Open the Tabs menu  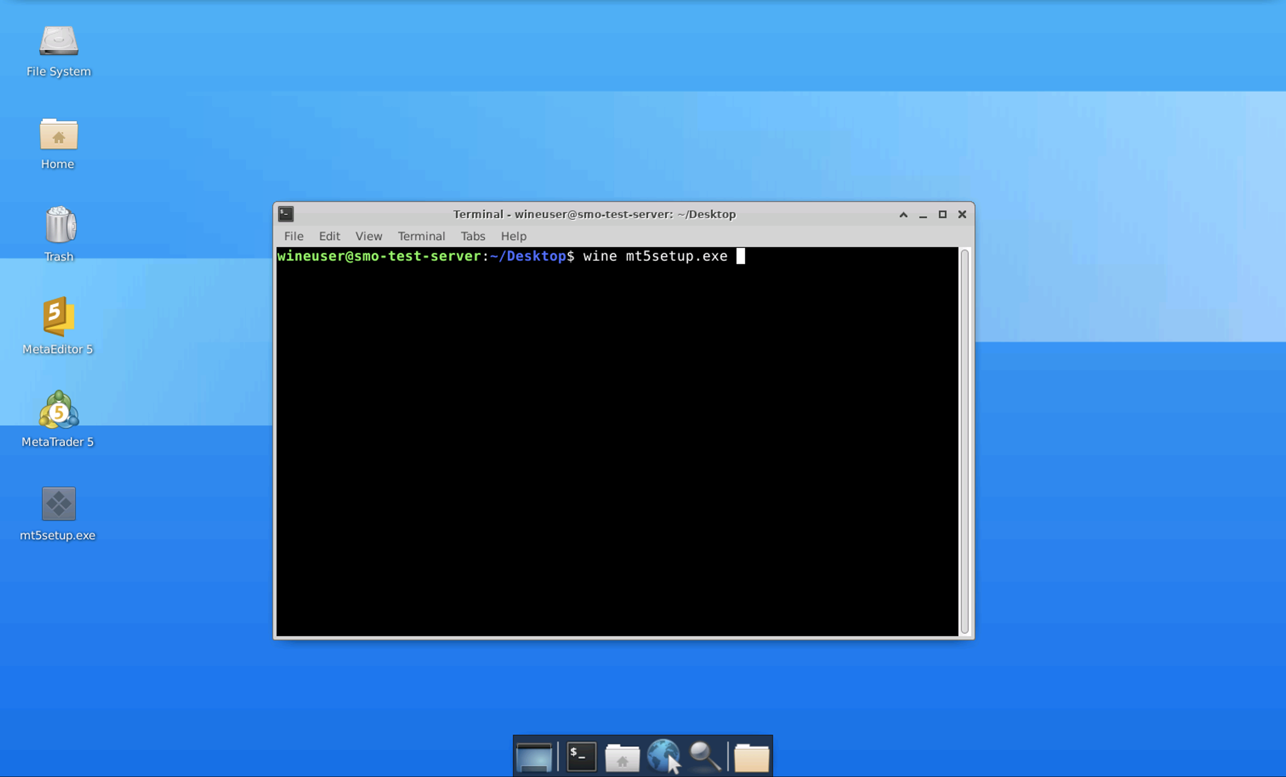click(472, 236)
